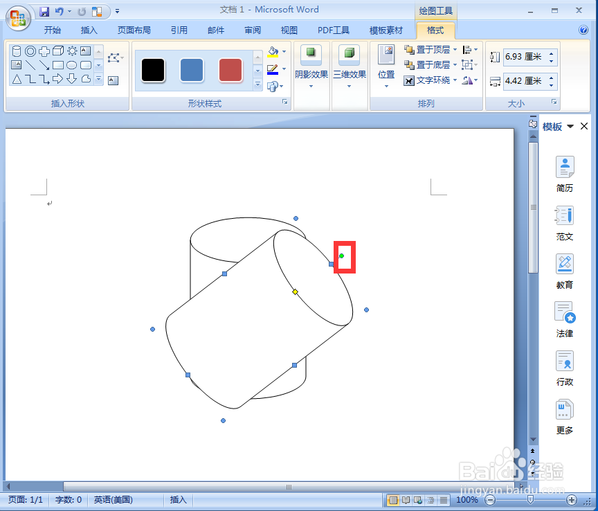This screenshot has height=511, width=598.
Task: Select the donut ring shape
Action: (x=30, y=51)
